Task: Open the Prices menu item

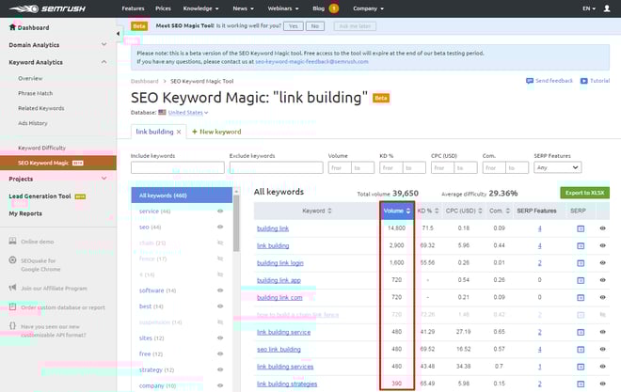Action: (163, 8)
